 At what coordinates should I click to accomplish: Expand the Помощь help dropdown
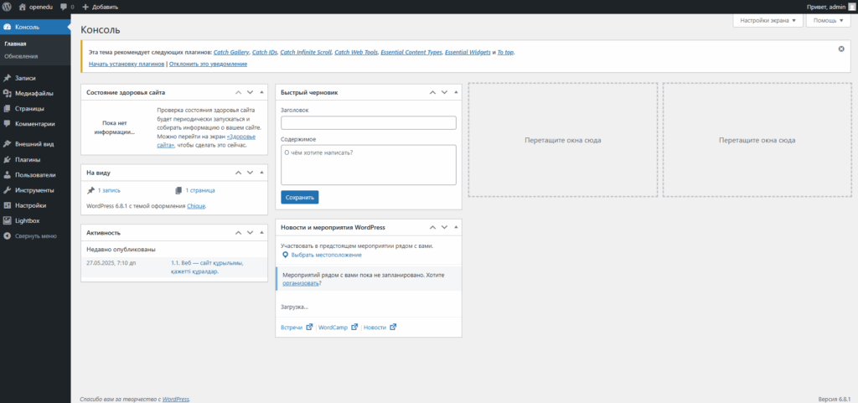[x=828, y=21]
